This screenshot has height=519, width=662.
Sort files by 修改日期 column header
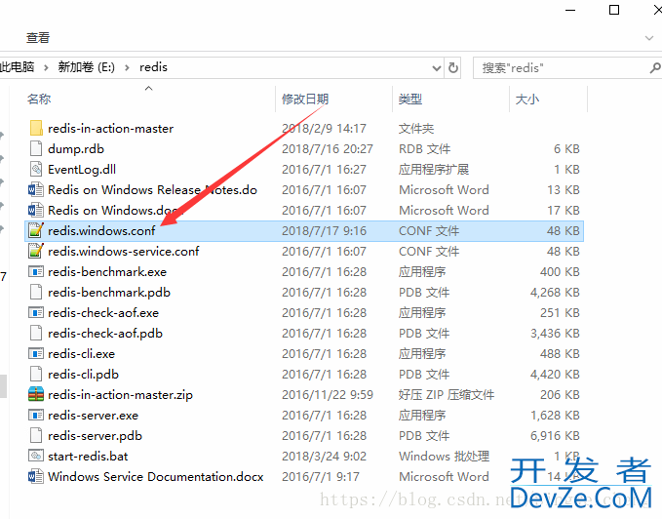(305, 100)
